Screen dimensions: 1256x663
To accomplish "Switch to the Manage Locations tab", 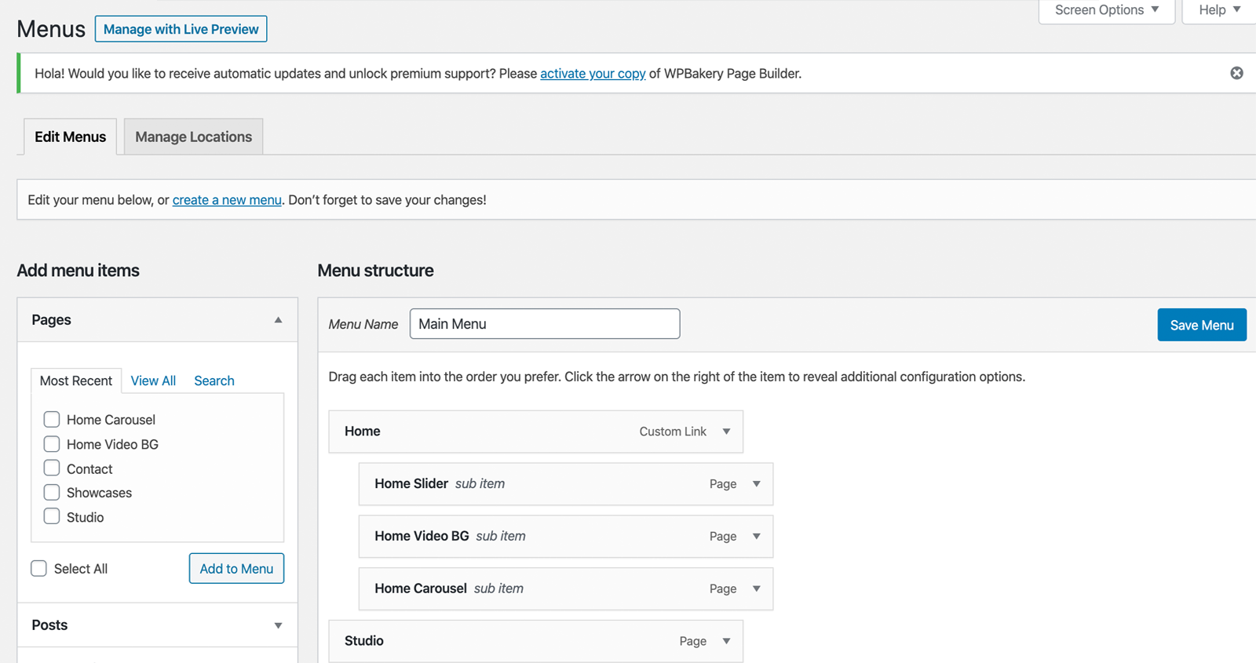I will click(193, 137).
